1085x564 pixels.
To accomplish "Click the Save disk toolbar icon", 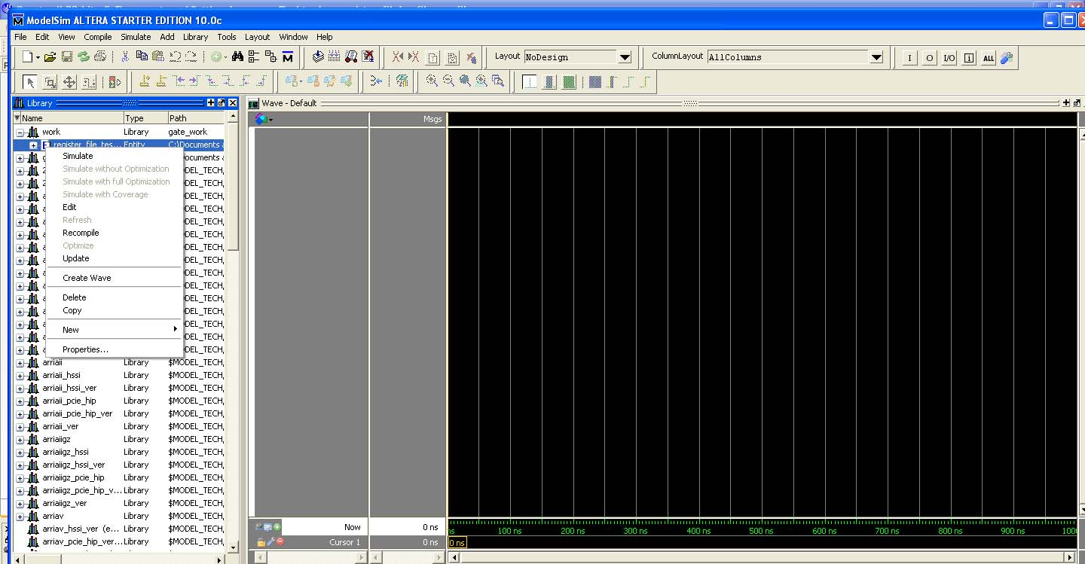I will 66,56.
